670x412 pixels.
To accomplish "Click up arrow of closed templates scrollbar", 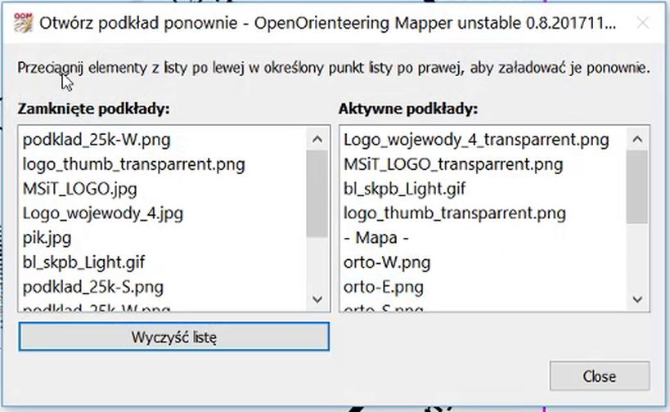I will click(x=317, y=139).
